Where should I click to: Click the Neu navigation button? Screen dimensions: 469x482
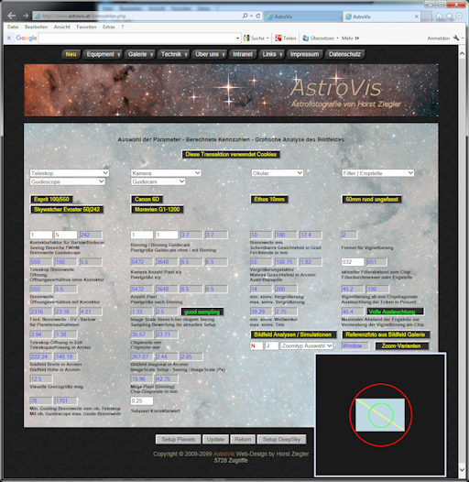(71, 54)
